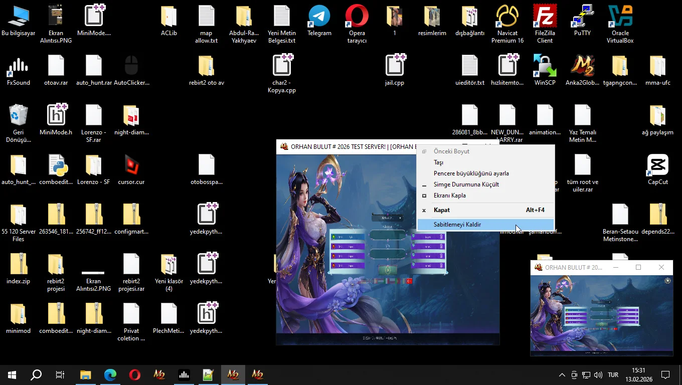The width and height of the screenshot is (682, 385).
Task: Open the taskbar volume control
Action: tap(598, 375)
